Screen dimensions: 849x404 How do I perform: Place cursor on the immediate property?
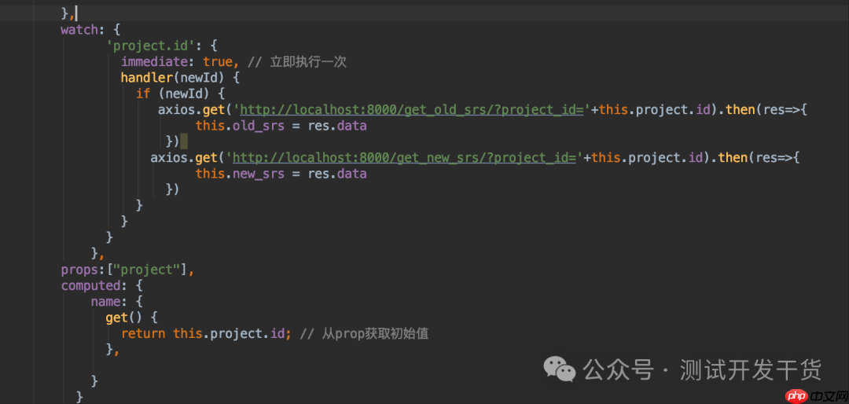click(153, 61)
